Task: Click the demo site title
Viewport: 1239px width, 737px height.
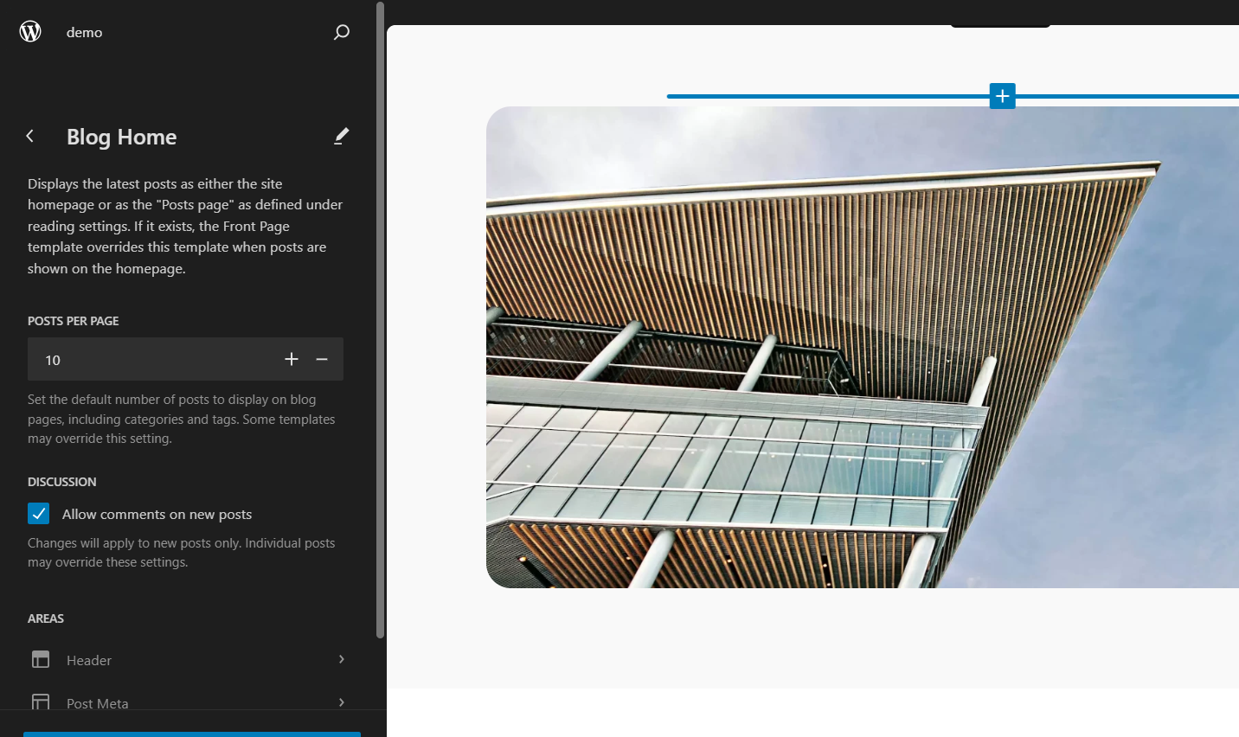Action: 85,32
